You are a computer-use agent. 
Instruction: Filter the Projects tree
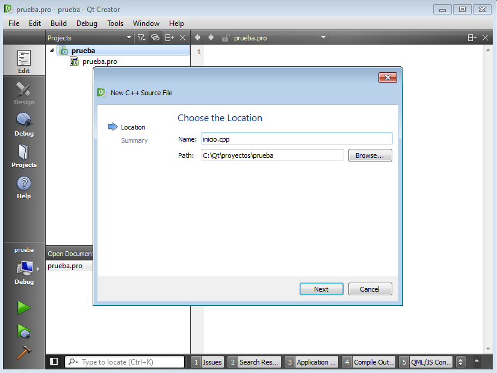pyautogui.click(x=141, y=38)
